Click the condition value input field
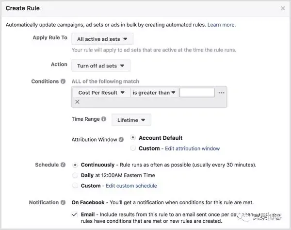The width and height of the screenshot is (291, 230). coord(197,93)
